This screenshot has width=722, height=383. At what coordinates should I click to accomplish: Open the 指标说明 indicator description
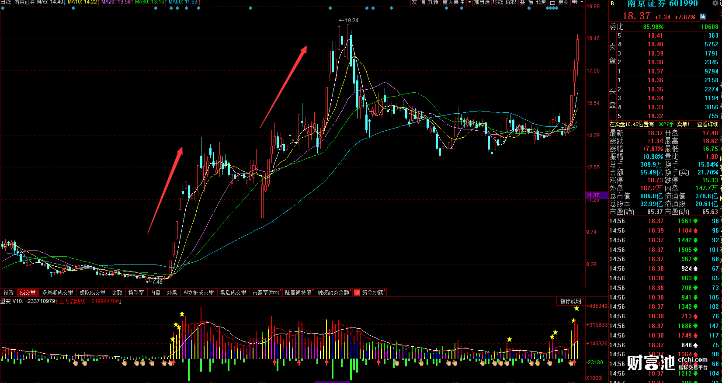571,301
